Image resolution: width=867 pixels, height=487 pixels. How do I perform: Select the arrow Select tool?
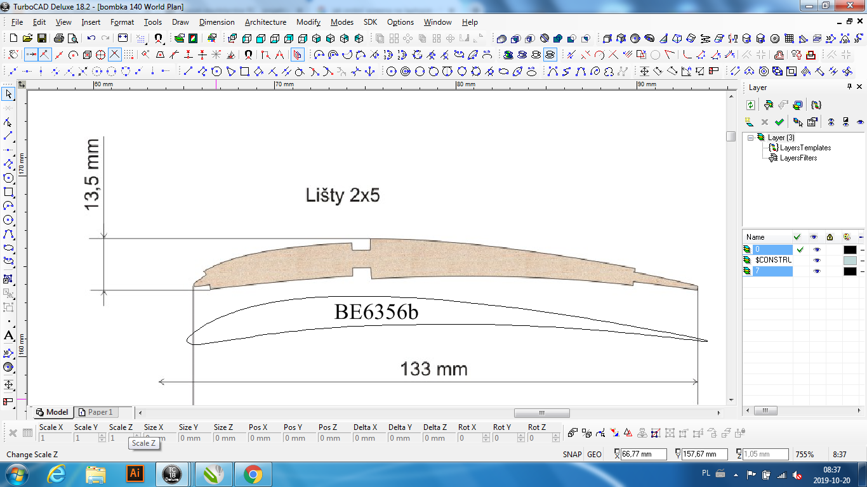[x=9, y=94]
